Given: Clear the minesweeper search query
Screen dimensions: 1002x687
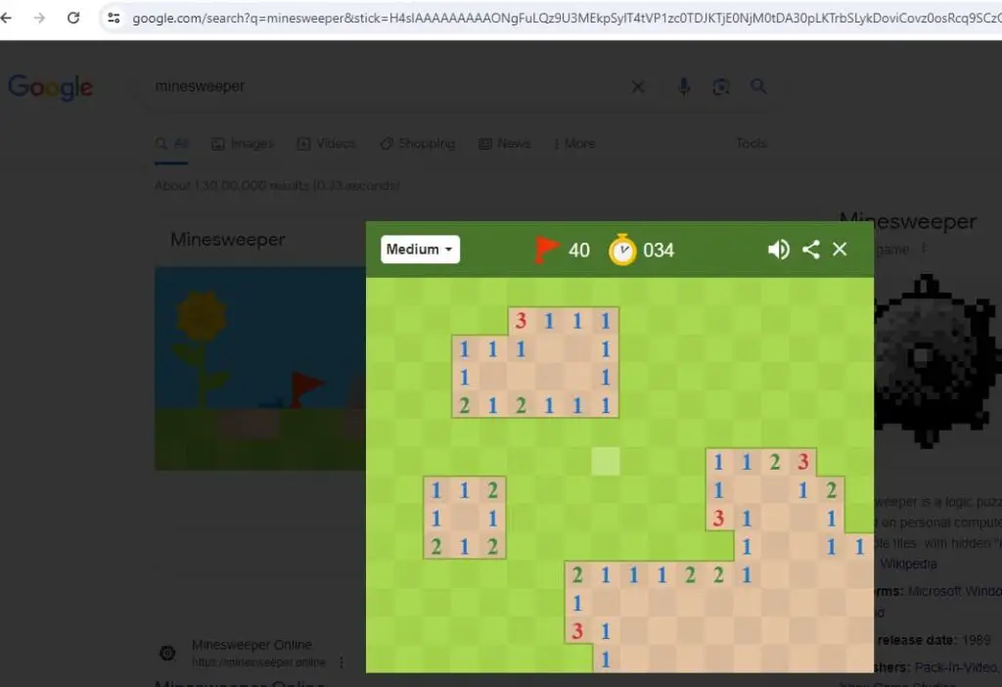Looking at the screenshot, I should [x=638, y=86].
